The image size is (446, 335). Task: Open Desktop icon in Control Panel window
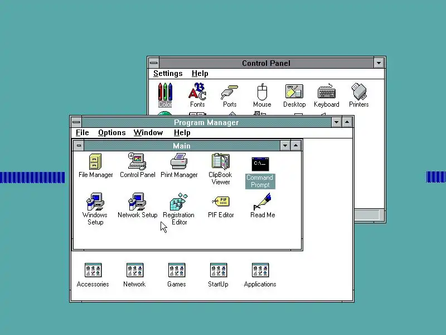294,92
